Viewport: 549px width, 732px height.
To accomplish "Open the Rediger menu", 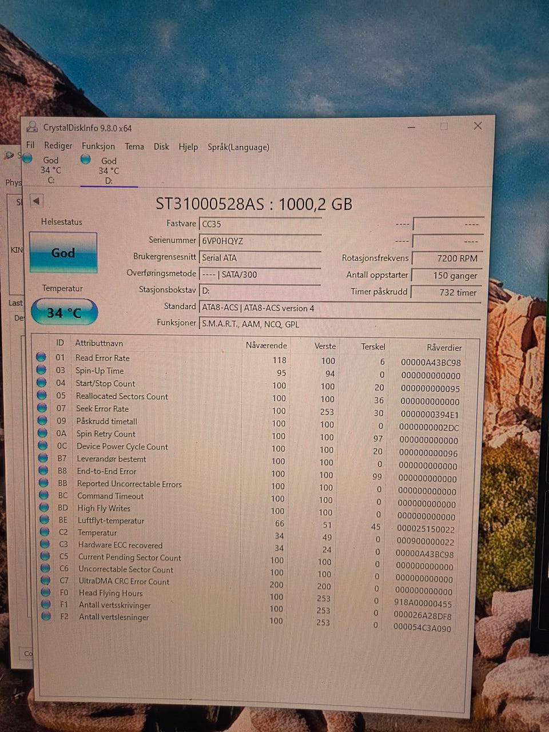I will click(x=58, y=146).
